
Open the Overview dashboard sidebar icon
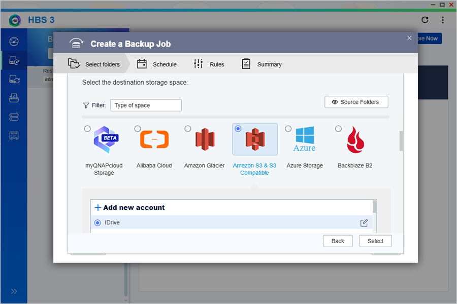14,42
